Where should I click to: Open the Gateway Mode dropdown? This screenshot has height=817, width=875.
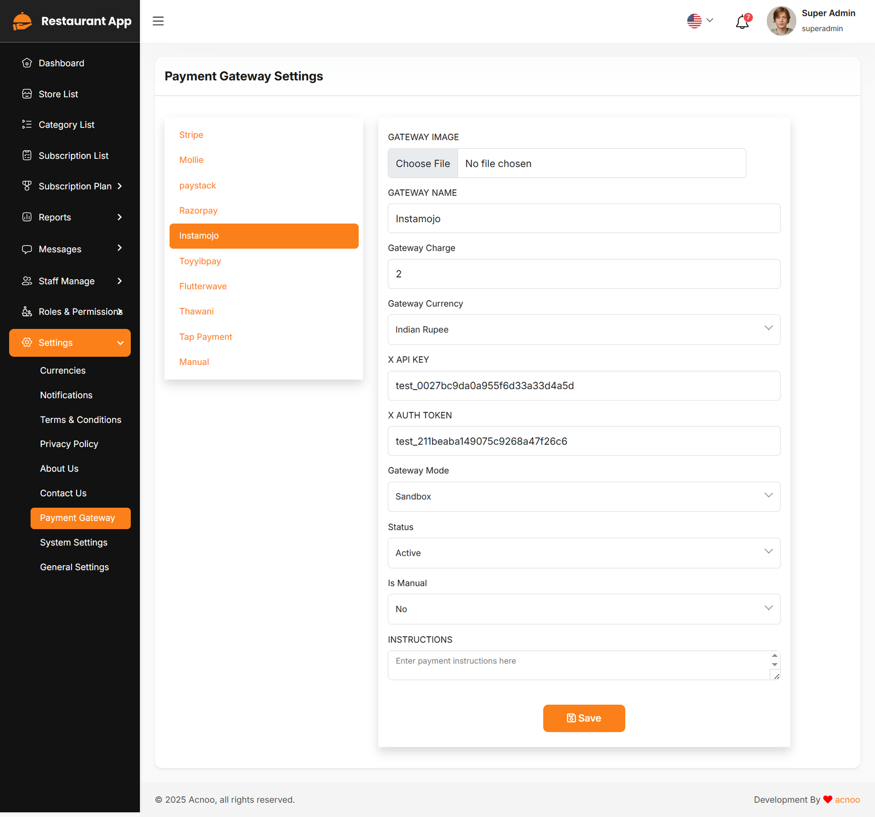point(584,497)
